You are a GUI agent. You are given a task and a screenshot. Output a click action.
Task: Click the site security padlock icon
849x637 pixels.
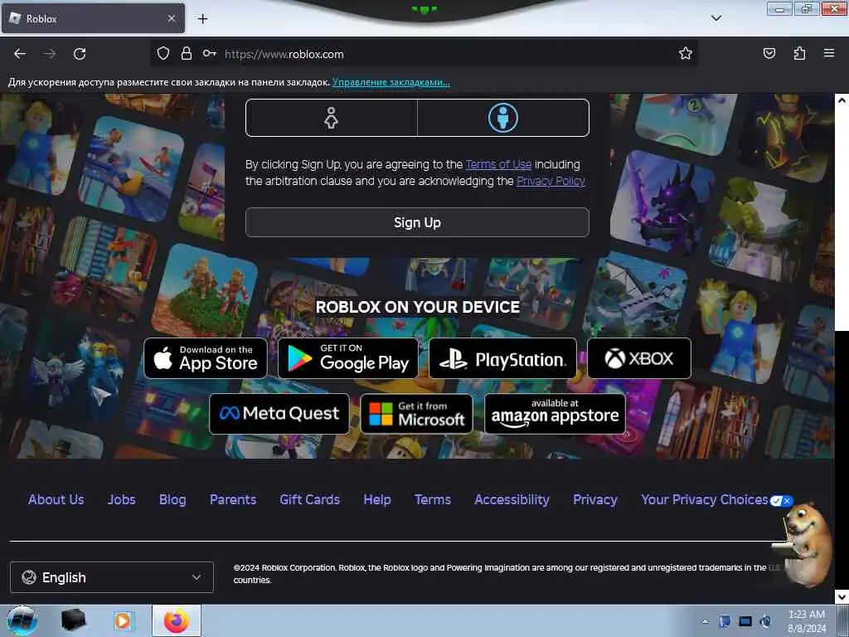187,54
